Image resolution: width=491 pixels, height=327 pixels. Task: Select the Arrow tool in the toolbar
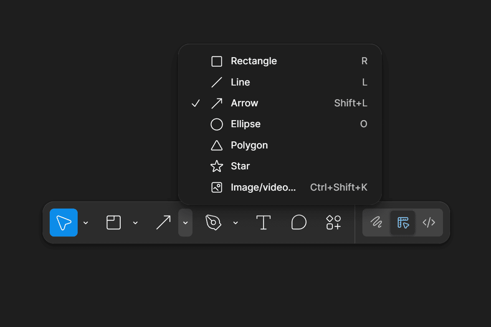pos(163,222)
